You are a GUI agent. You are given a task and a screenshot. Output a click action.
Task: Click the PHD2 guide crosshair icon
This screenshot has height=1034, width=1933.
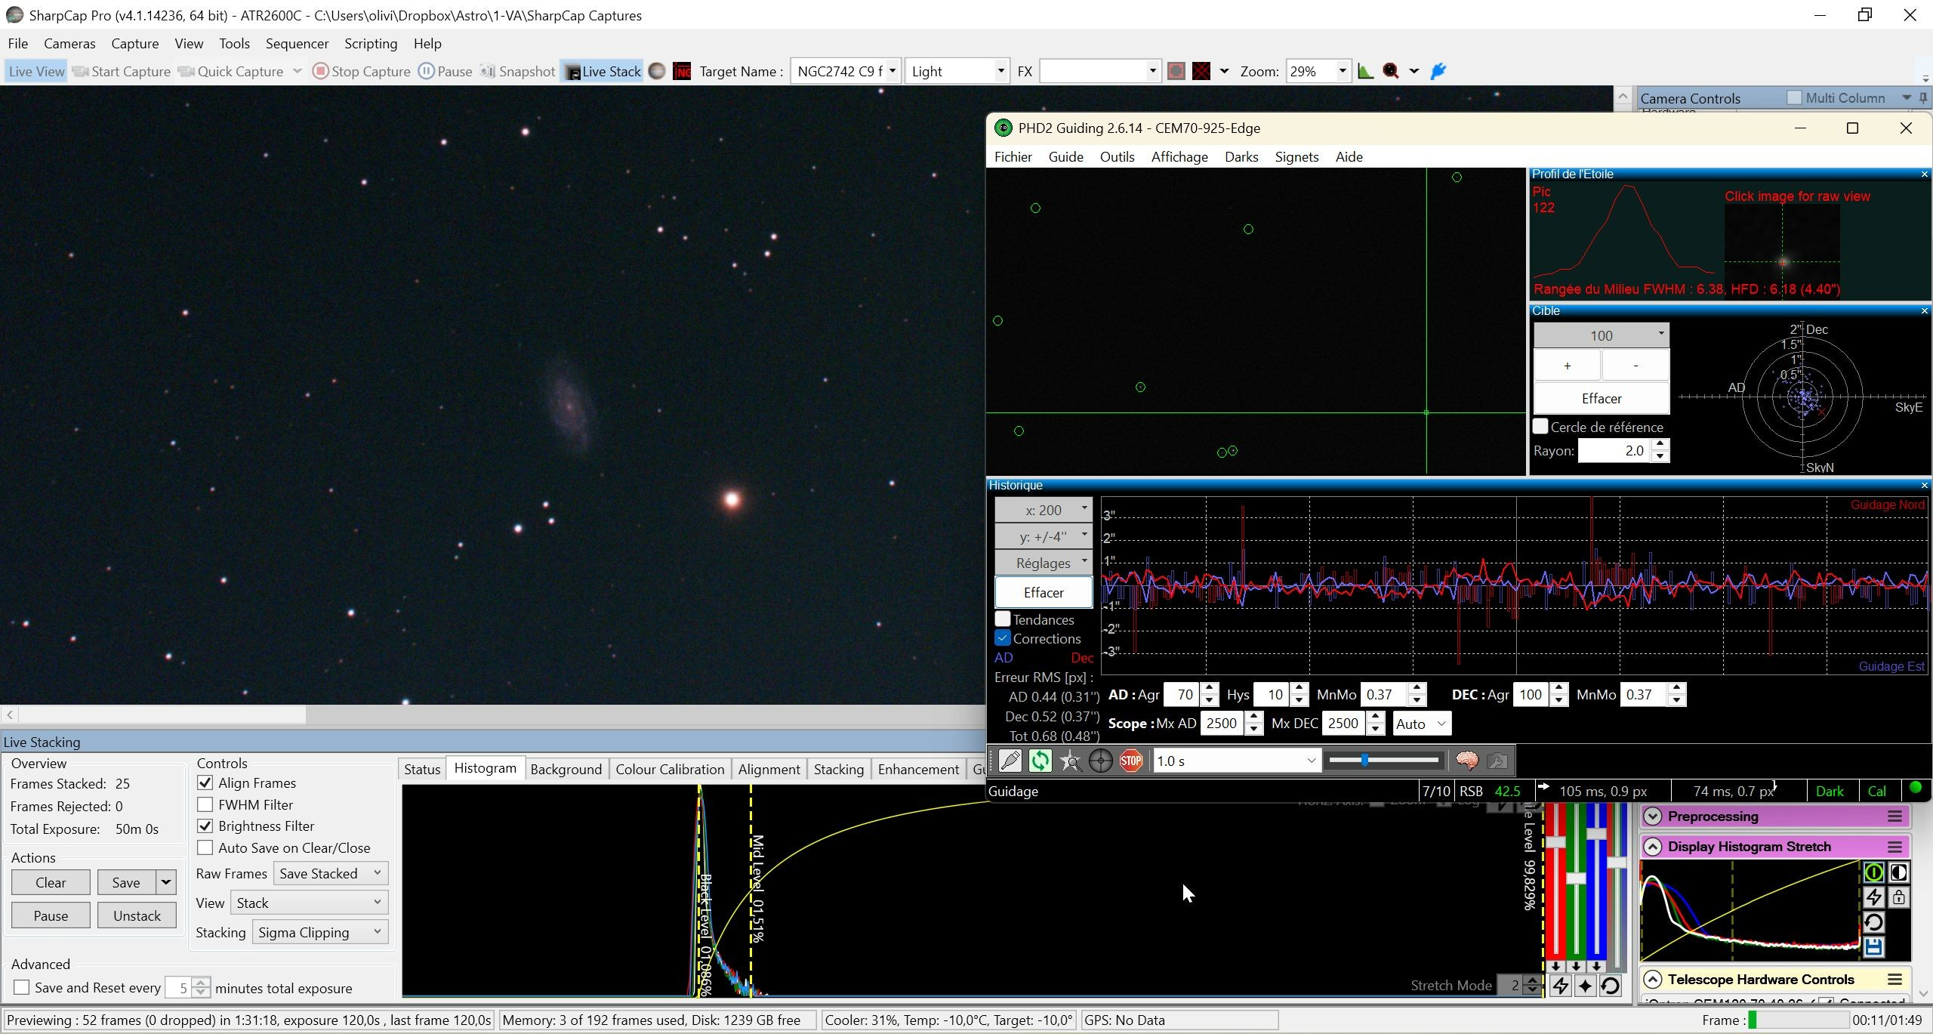1100,761
